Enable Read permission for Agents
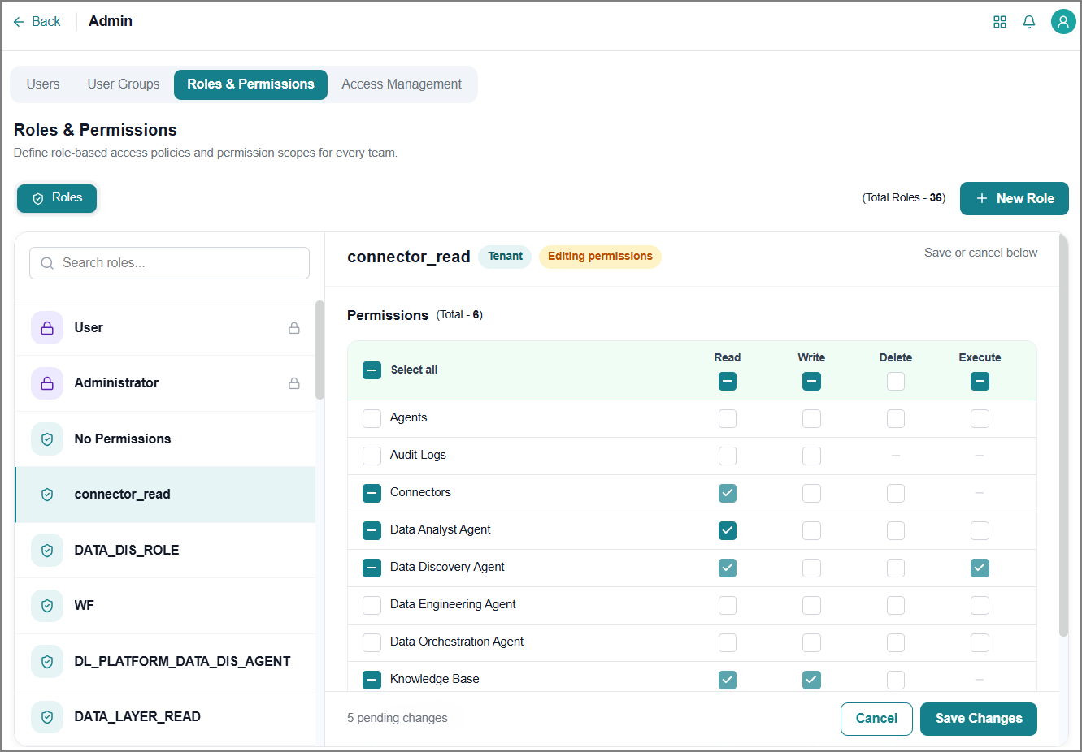The width and height of the screenshot is (1082, 752). [728, 418]
